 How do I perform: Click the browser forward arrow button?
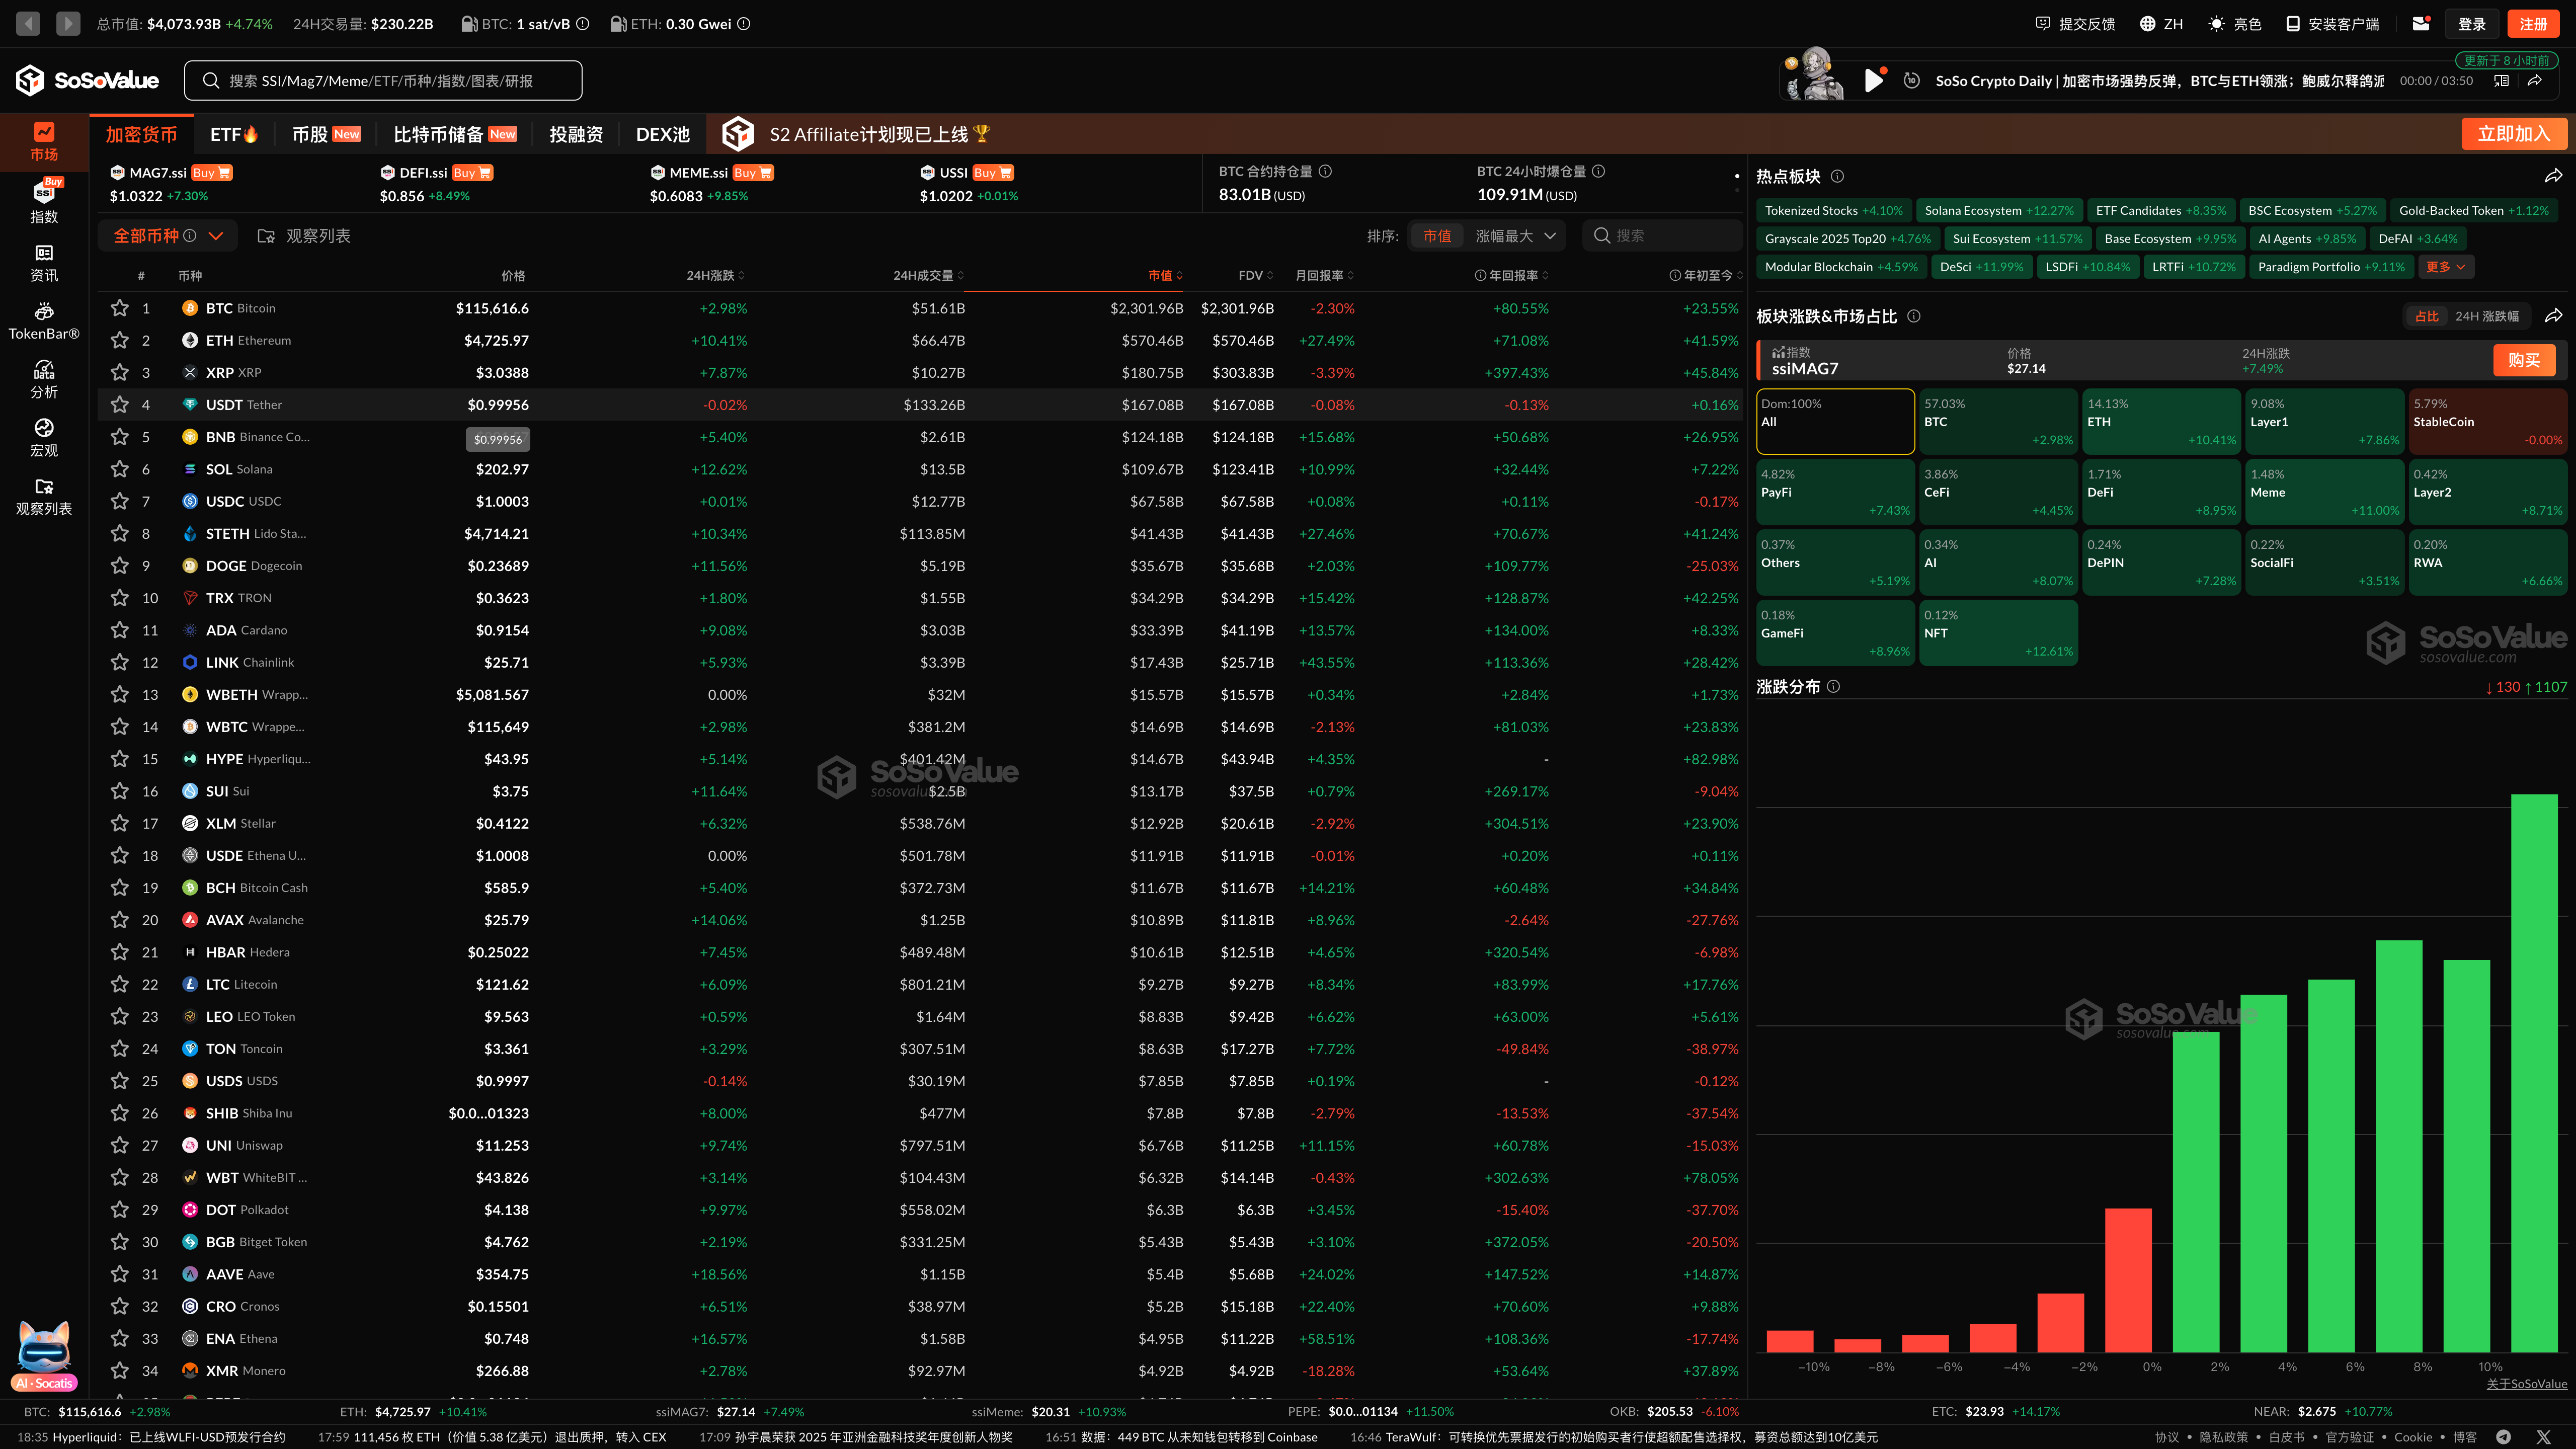point(68,23)
